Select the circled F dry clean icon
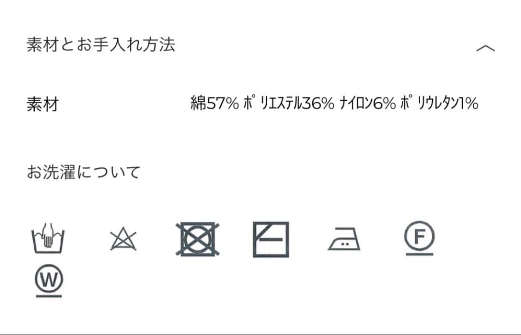Image resolution: width=521 pixels, height=335 pixels. coord(419,238)
